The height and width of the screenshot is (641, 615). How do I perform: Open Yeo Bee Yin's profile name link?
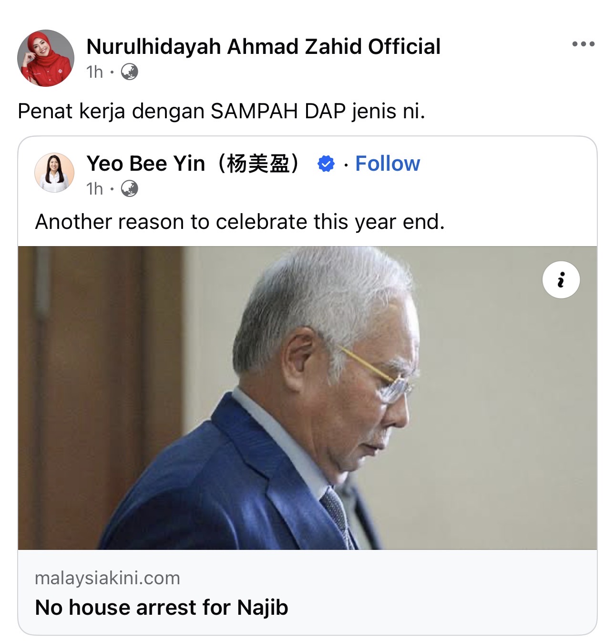point(145,164)
